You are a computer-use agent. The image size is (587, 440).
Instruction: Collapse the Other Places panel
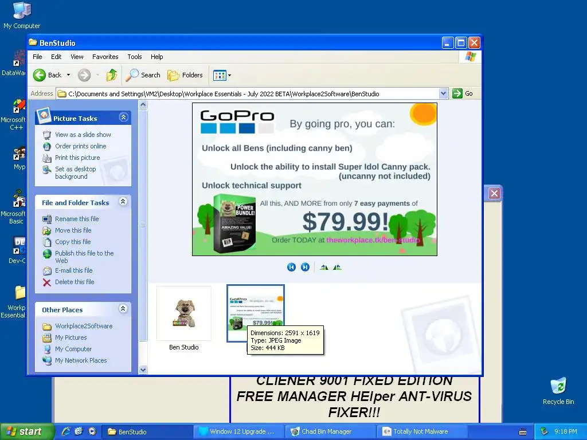[123, 309]
